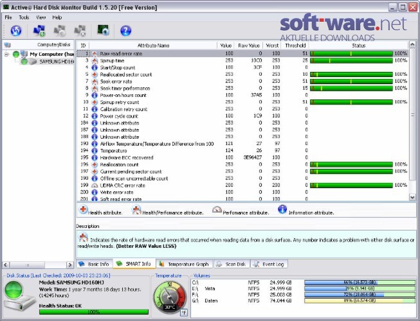The height and width of the screenshot is (321, 420).
Task: Collapse the My Computer tree node
Action: (x=6, y=55)
